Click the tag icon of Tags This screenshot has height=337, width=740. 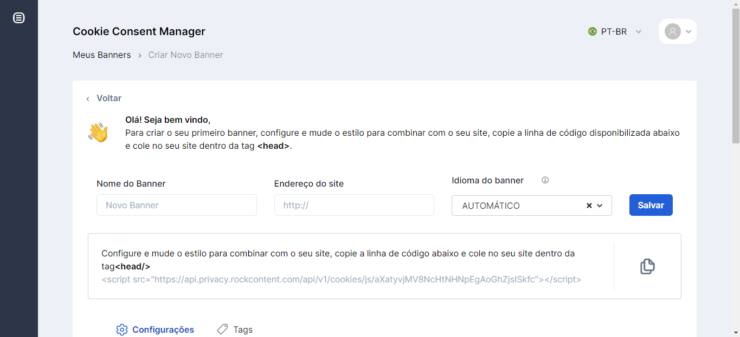pos(222,329)
